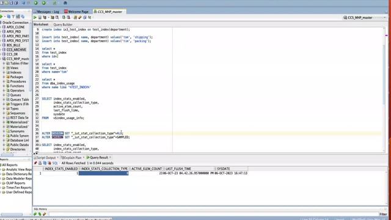Open SQL History from worksheet toolbar
Screen dimensions: 391x220
(x=85, y=18)
